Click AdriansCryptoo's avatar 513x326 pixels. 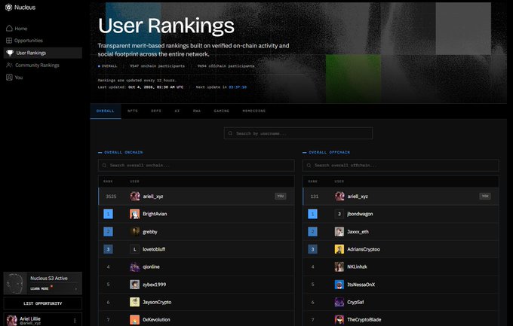[x=339, y=249]
